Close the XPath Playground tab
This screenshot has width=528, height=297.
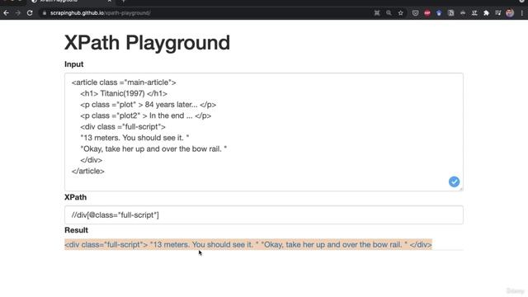(x=110, y=1)
